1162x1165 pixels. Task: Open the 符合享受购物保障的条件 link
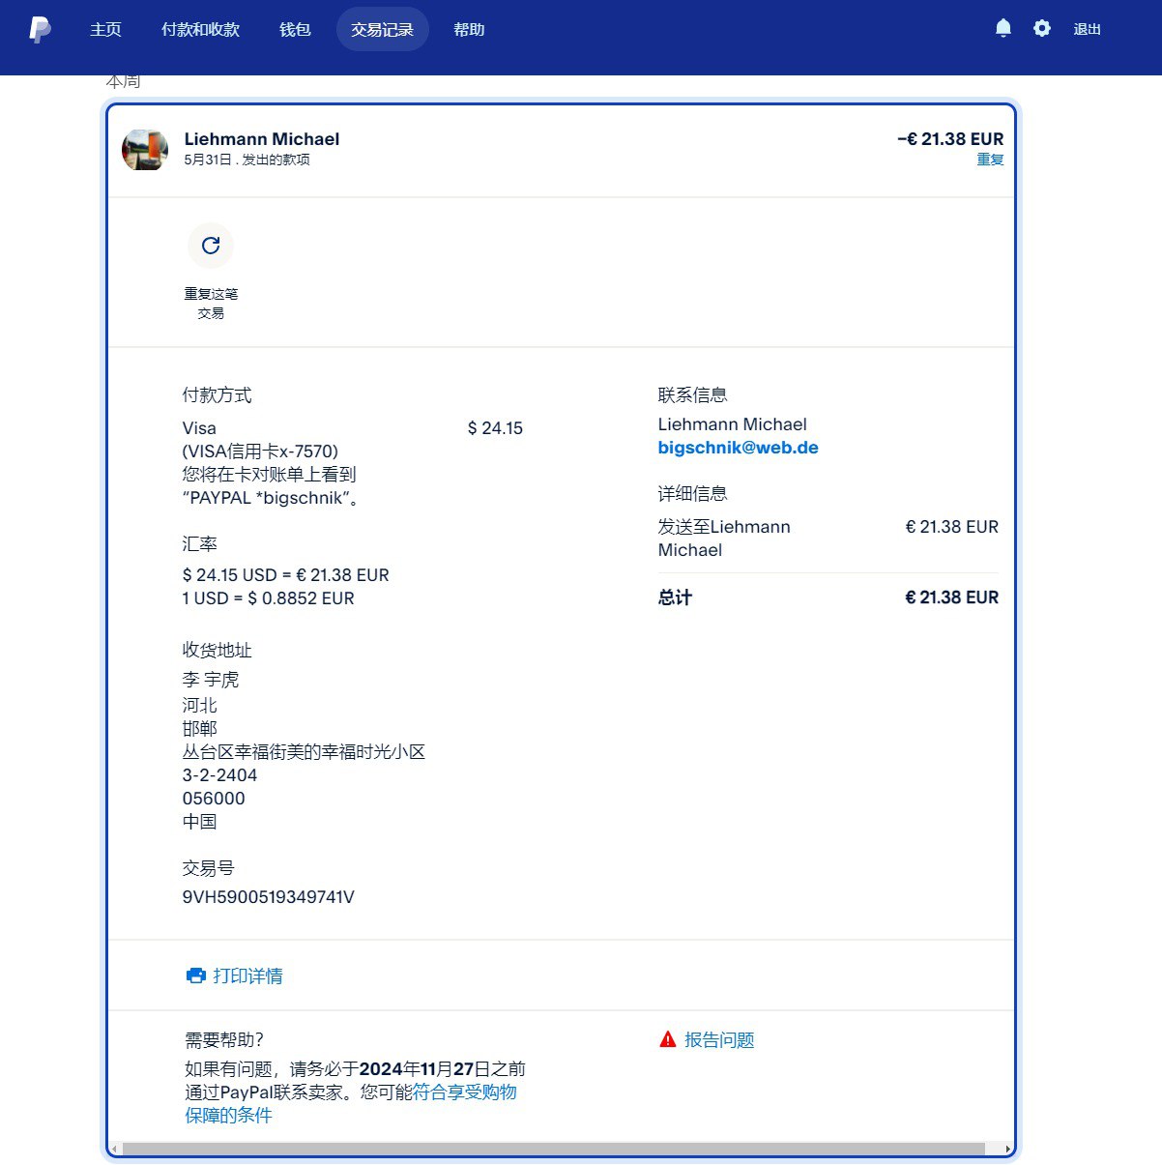pyautogui.click(x=464, y=1092)
